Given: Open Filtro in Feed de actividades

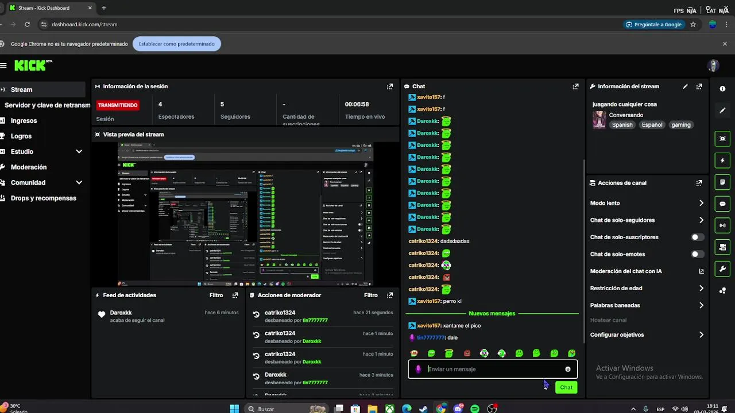Looking at the screenshot, I should pos(216,295).
